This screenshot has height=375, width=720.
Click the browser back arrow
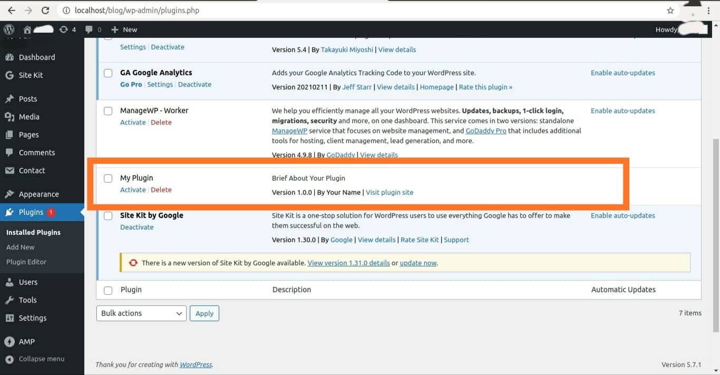coord(12,11)
